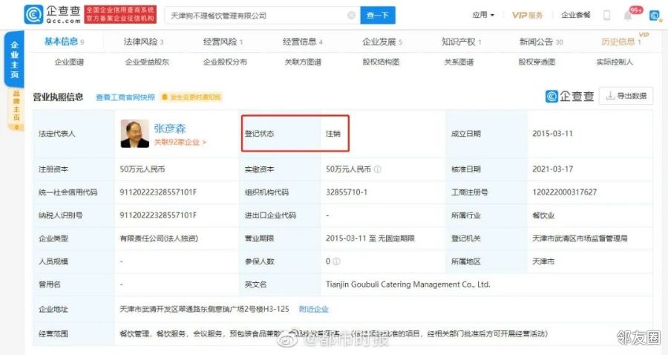Screen dimensions: 668x355
Task: Click the user avatar icon at top right
Action: click(654, 15)
